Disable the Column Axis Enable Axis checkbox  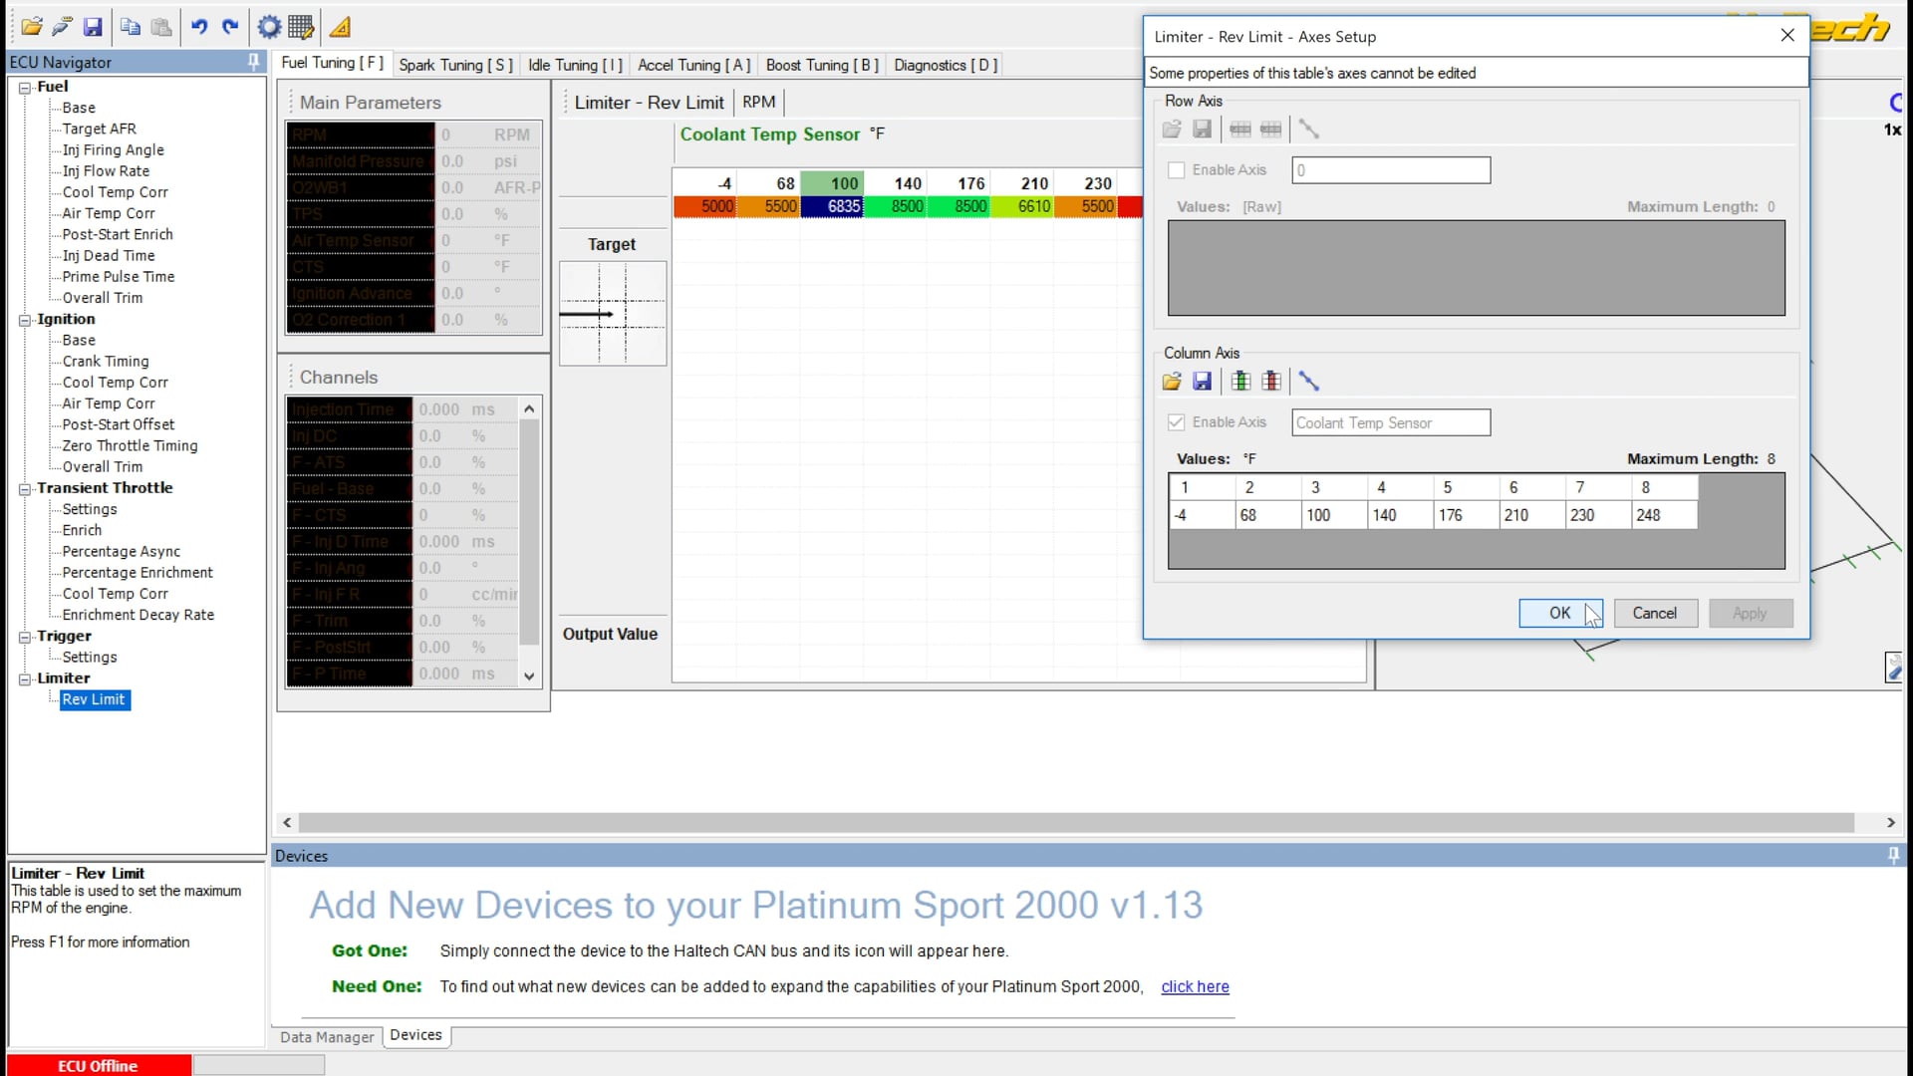point(1176,421)
